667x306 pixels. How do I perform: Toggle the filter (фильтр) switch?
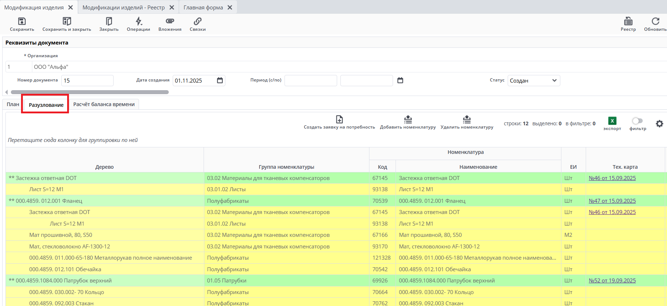click(637, 121)
